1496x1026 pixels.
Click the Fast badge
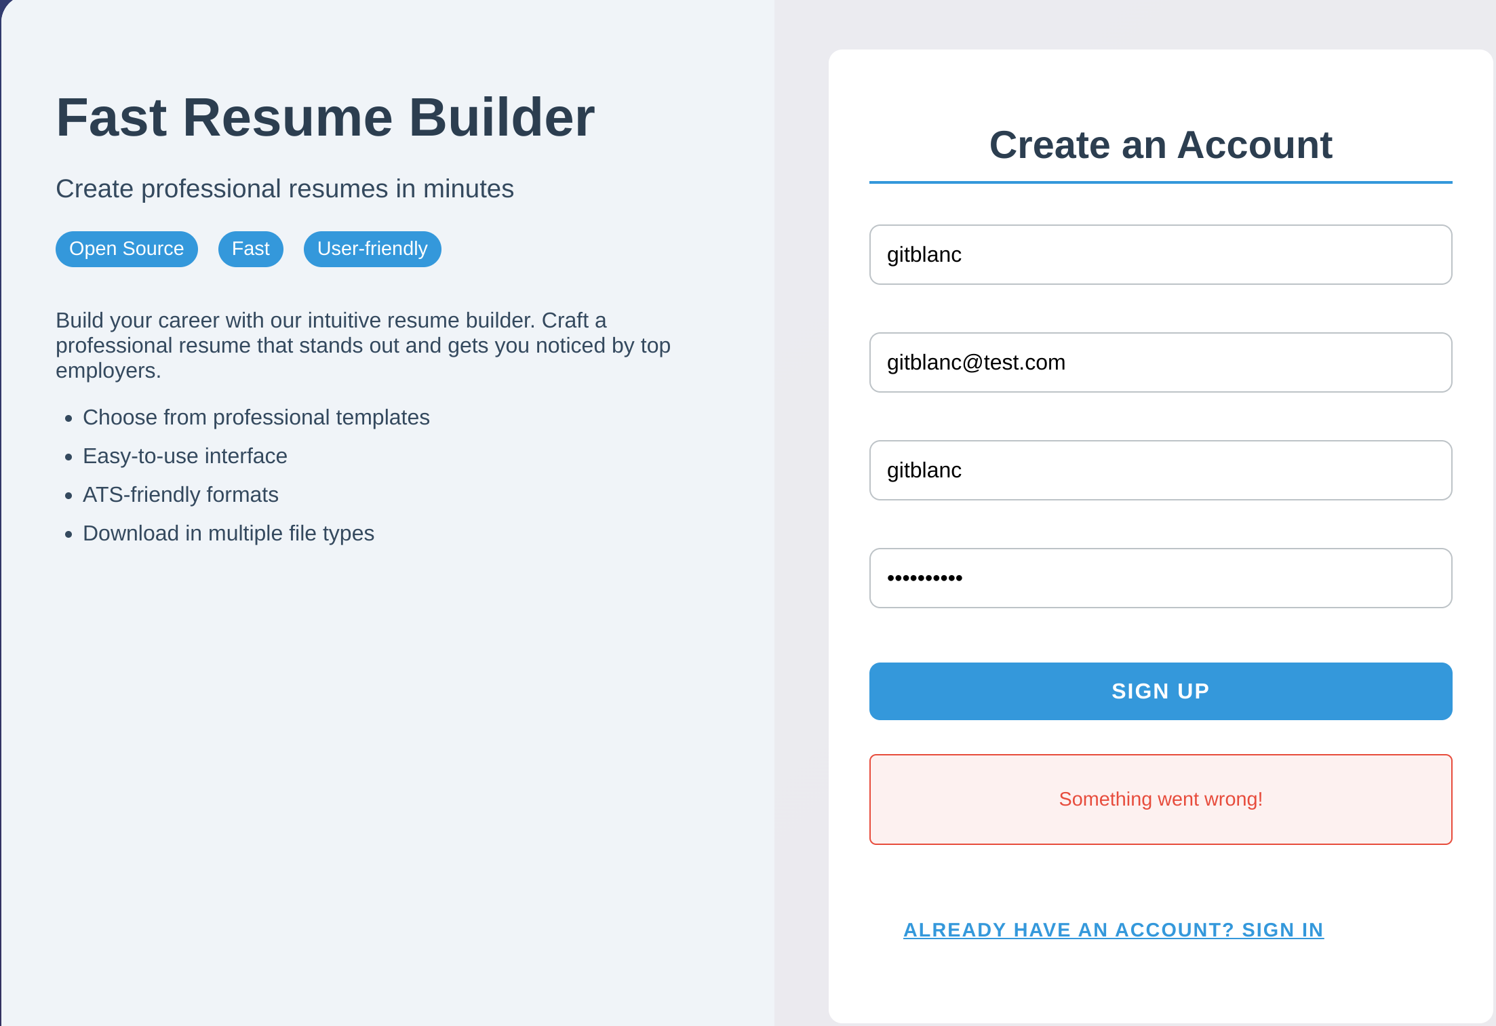(251, 249)
